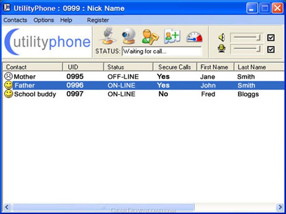This screenshot has height=214, width=286.
Task: Click the speaker volume icon
Action: coord(222,37)
